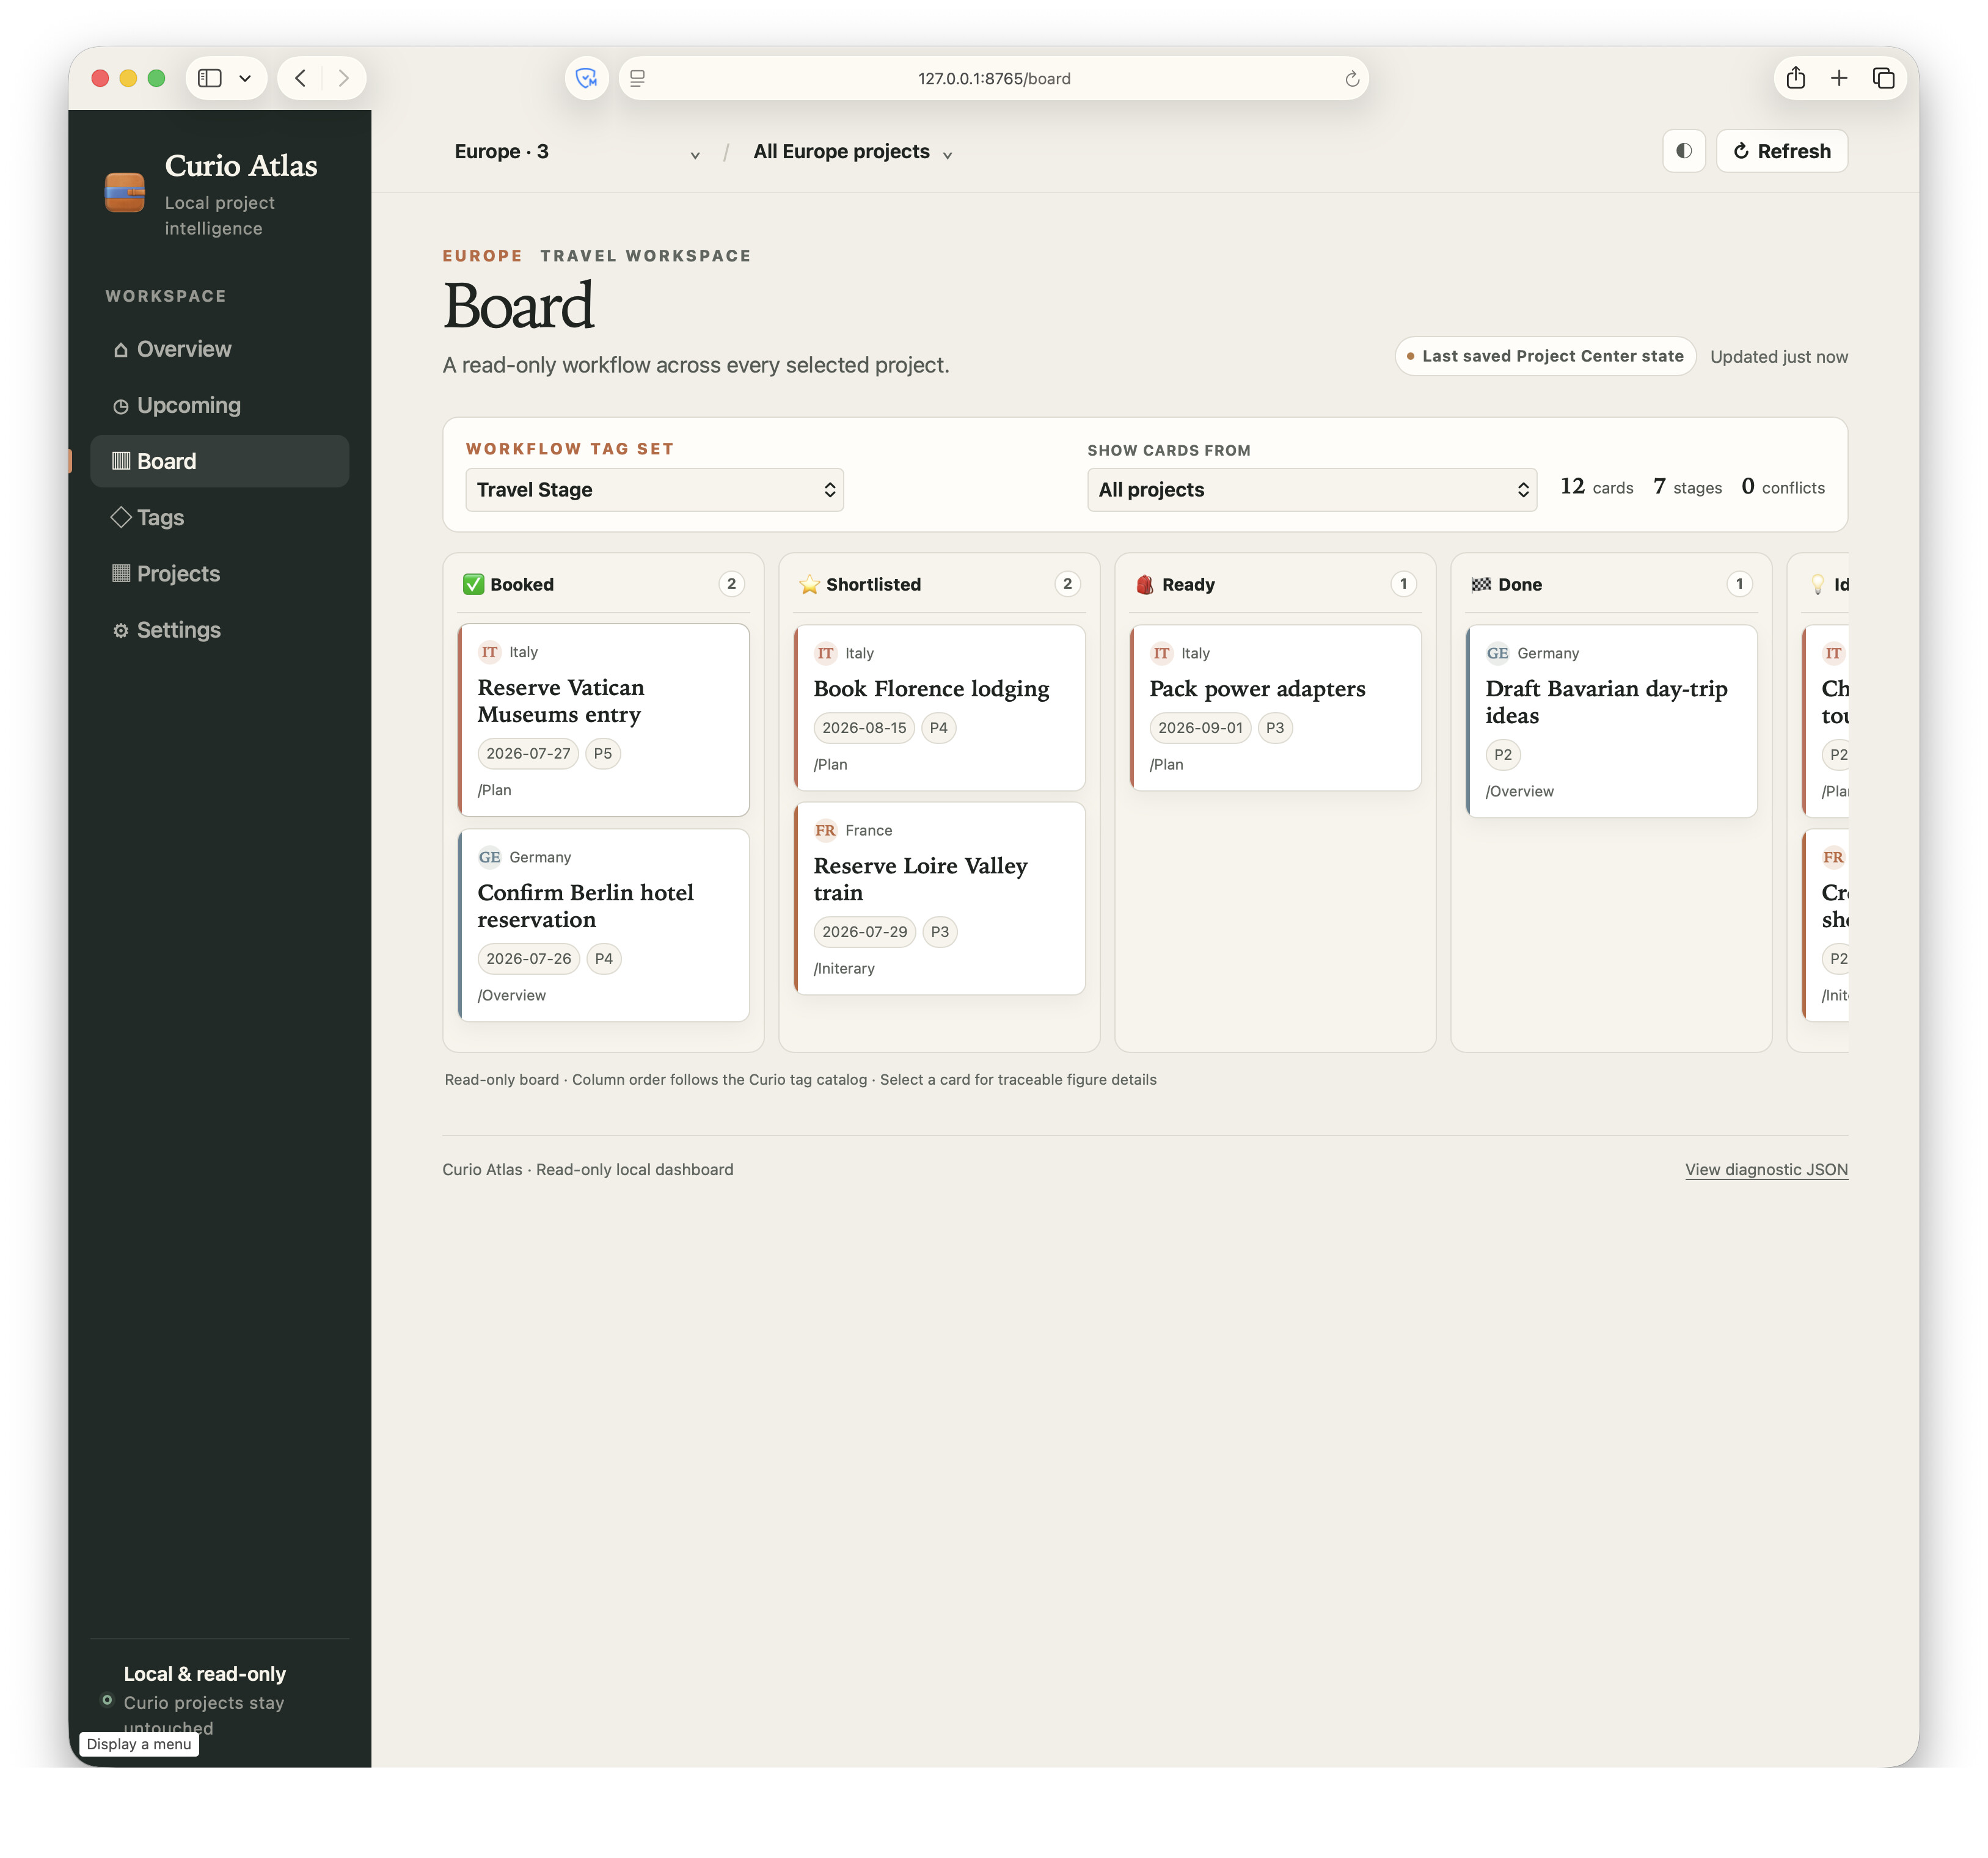The height and width of the screenshot is (1858, 1988).
Task: Click the 12 cards counter
Action: [1596, 487]
